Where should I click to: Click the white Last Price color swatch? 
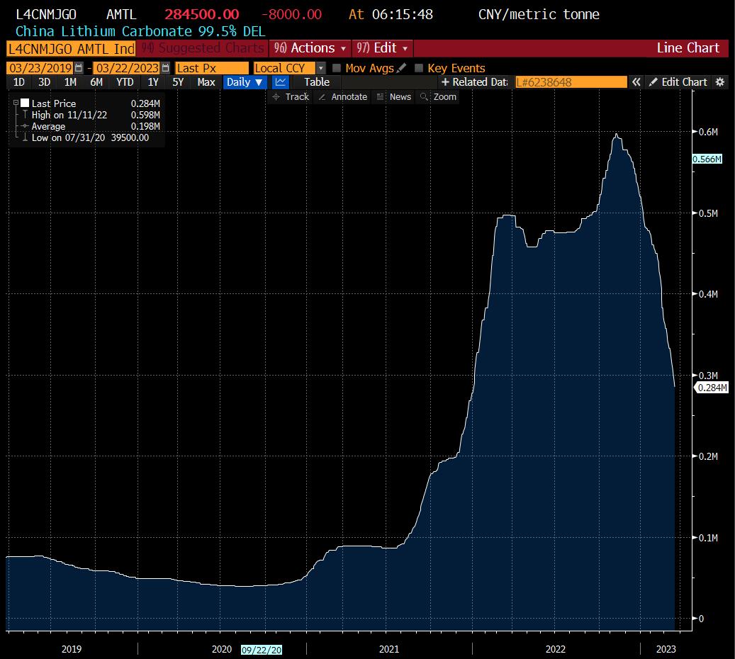tap(25, 103)
